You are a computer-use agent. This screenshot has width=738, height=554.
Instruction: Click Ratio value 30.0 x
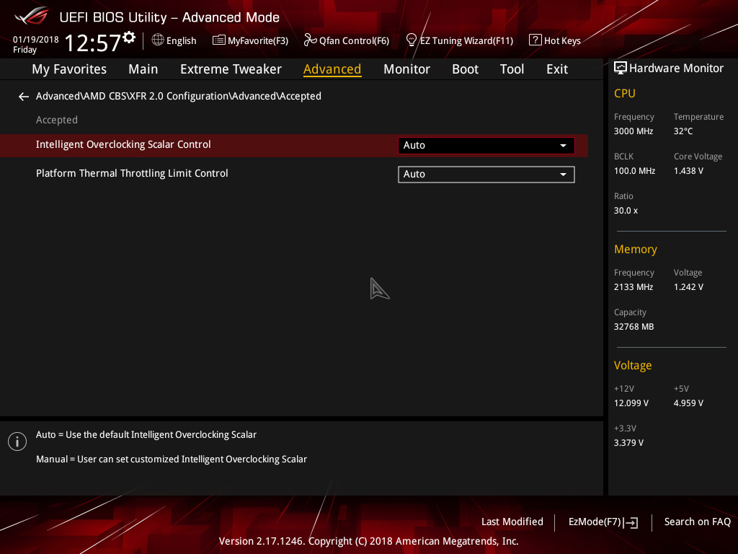click(626, 211)
